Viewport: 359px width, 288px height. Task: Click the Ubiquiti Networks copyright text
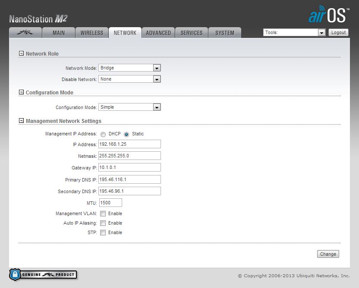click(x=294, y=275)
